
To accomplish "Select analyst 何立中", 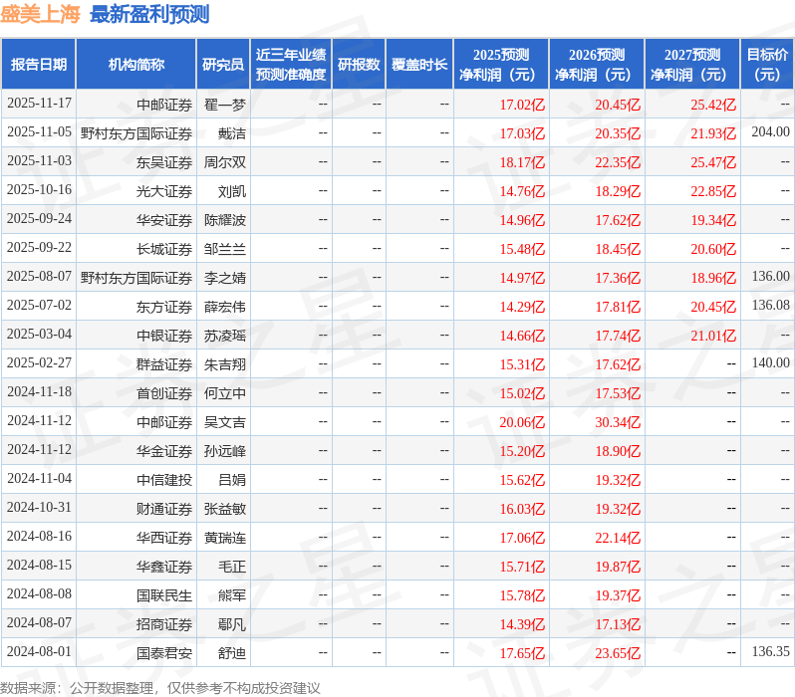I will coord(224,394).
